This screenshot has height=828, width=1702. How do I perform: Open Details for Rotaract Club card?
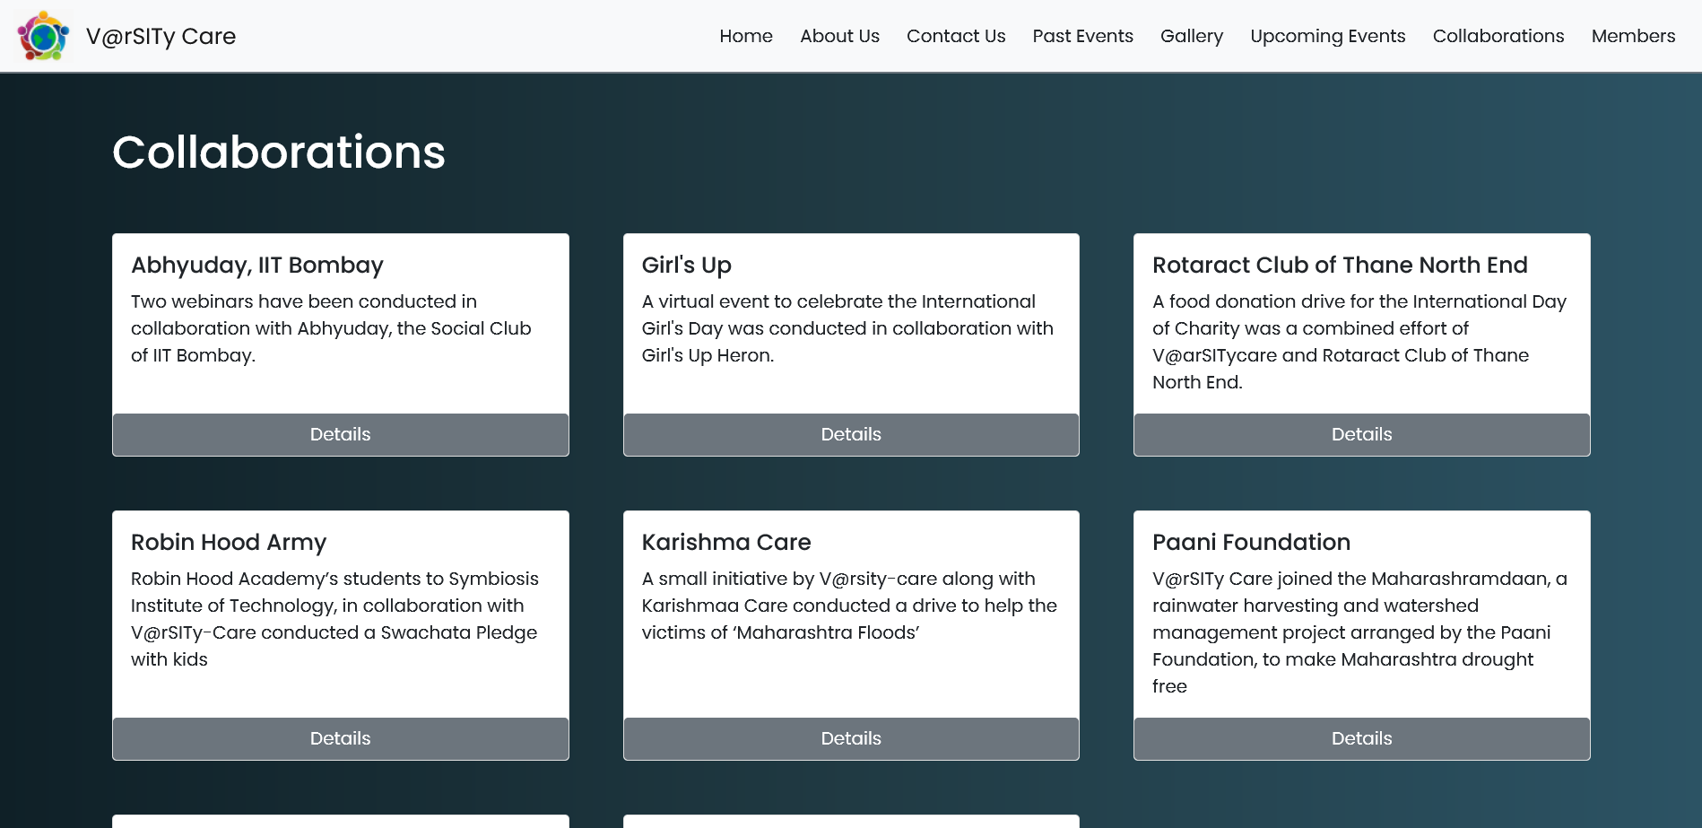click(x=1361, y=434)
